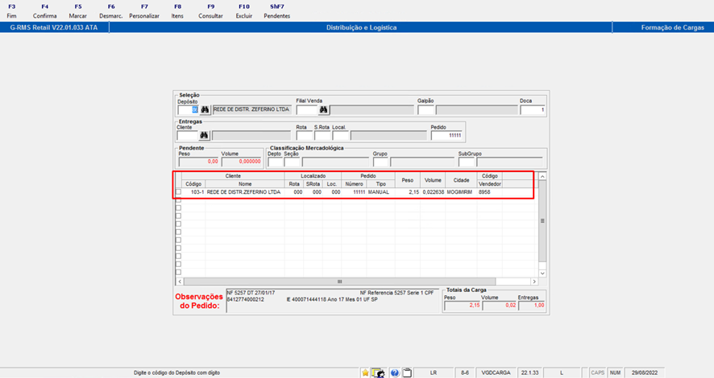Click the Vendedor column header
714x378 pixels.
coord(490,184)
